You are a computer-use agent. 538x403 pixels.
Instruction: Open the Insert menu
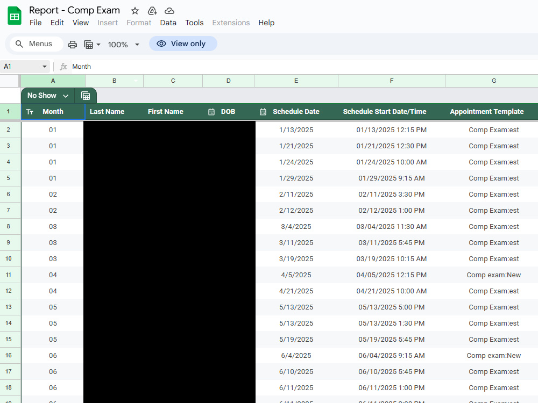(108, 23)
